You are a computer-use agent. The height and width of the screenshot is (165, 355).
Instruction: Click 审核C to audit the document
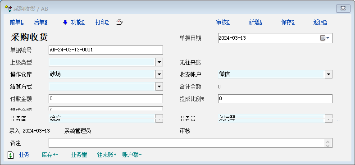[223, 22]
